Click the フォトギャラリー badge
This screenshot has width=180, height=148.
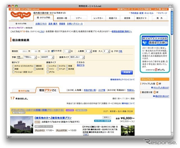click(x=81, y=110)
